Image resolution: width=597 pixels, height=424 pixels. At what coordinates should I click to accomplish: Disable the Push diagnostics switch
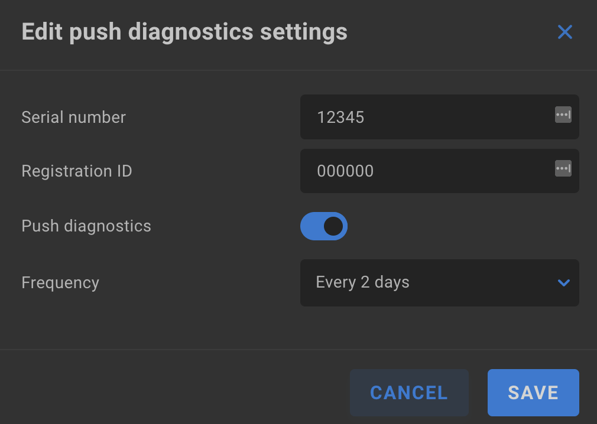point(324,226)
